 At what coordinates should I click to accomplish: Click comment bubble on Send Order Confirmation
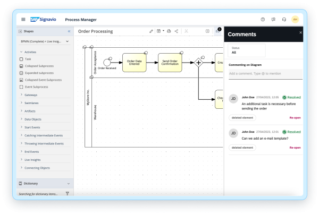point(181,53)
